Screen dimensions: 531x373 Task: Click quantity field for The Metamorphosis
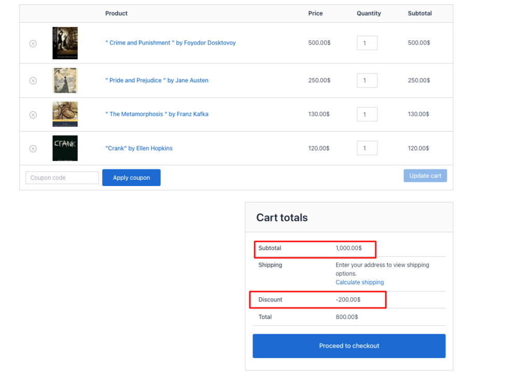tap(367, 114)
